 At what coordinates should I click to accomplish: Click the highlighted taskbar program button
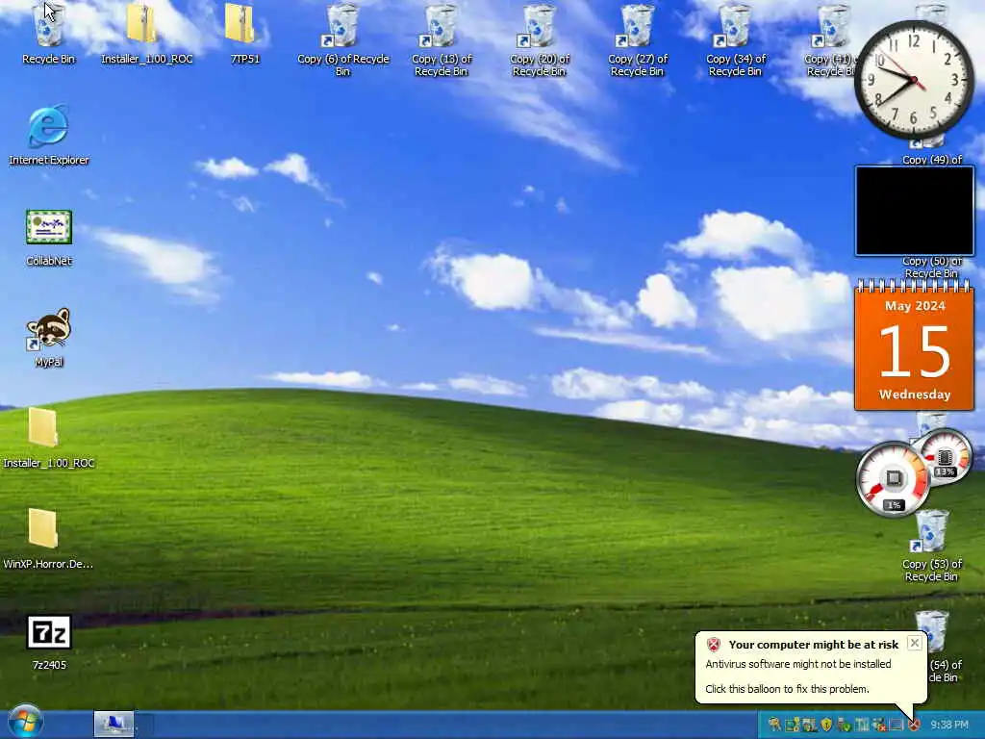pyautogui.click(x=114, y=724)
